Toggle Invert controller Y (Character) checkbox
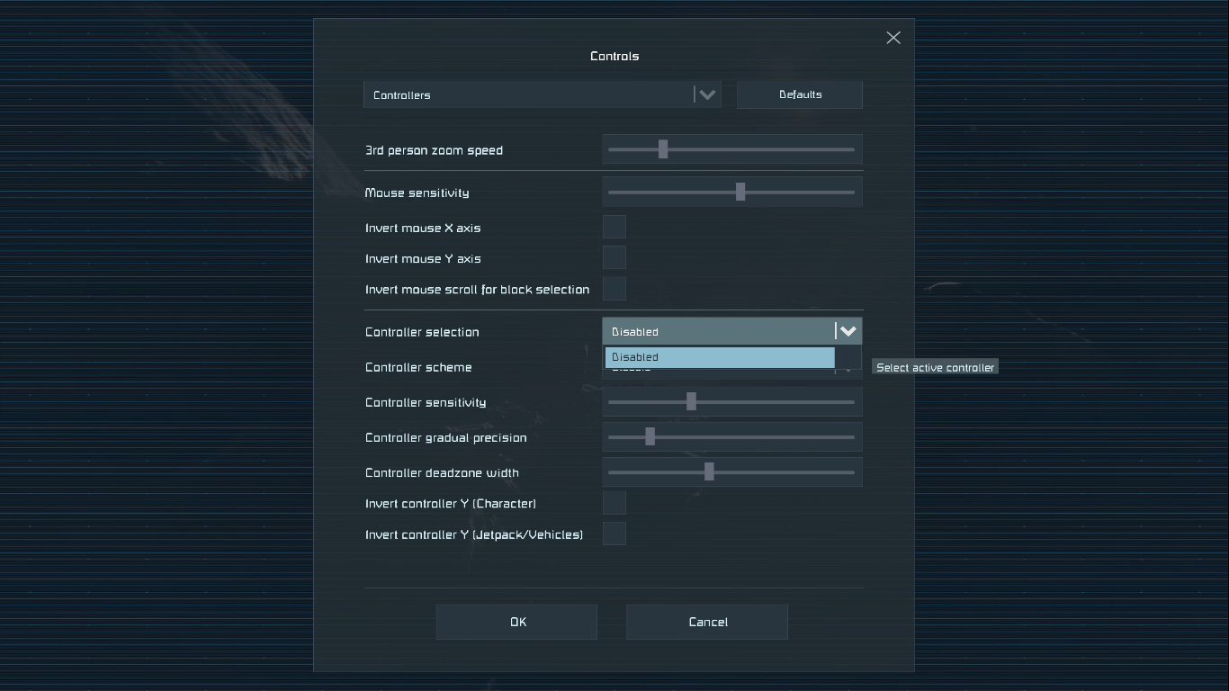Image resolution: width=1229 pixels, height=691 pixels. click(614, 503)
